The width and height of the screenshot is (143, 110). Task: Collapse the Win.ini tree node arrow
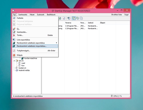click(x=14, y=61)
